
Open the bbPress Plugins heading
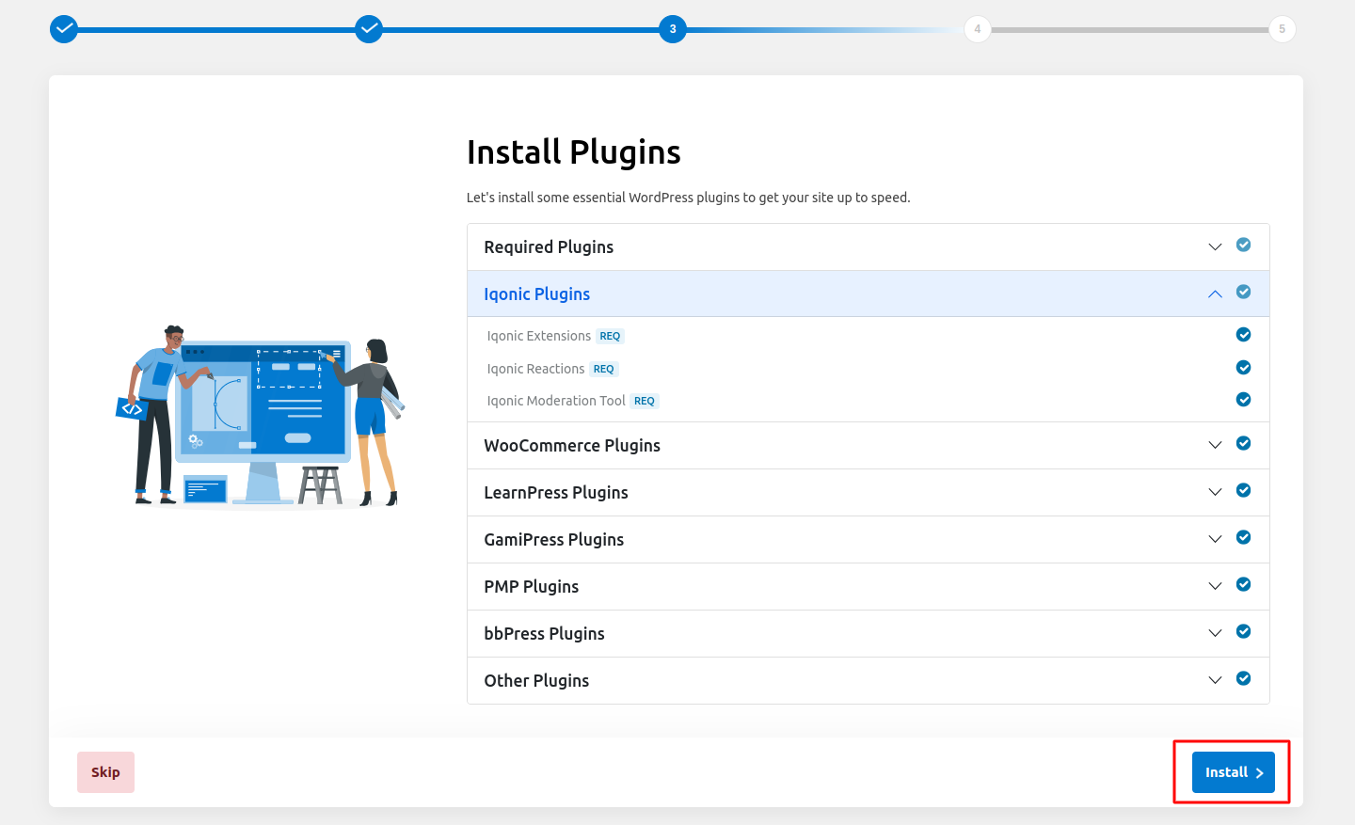544,634
